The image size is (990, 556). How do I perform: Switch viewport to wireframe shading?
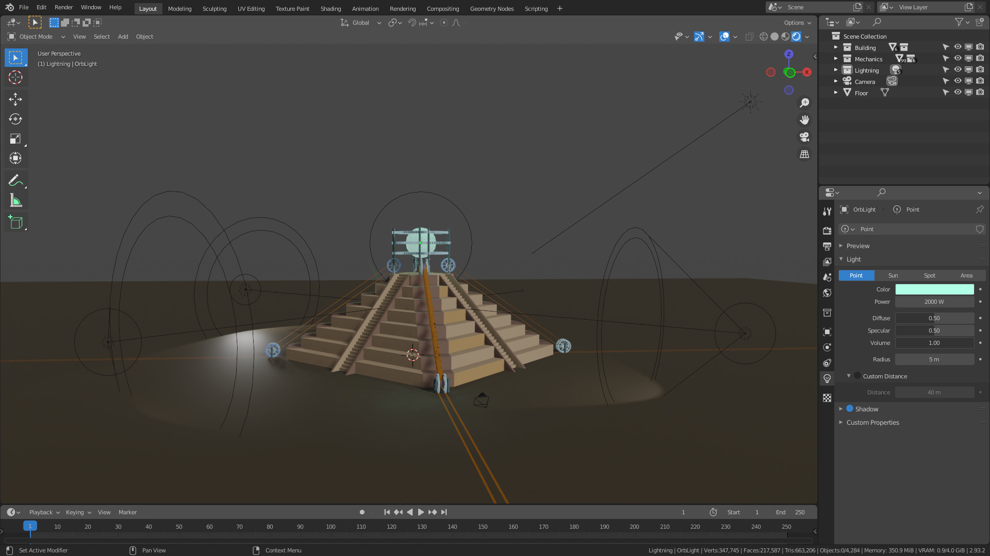click(x=763, y=37)
